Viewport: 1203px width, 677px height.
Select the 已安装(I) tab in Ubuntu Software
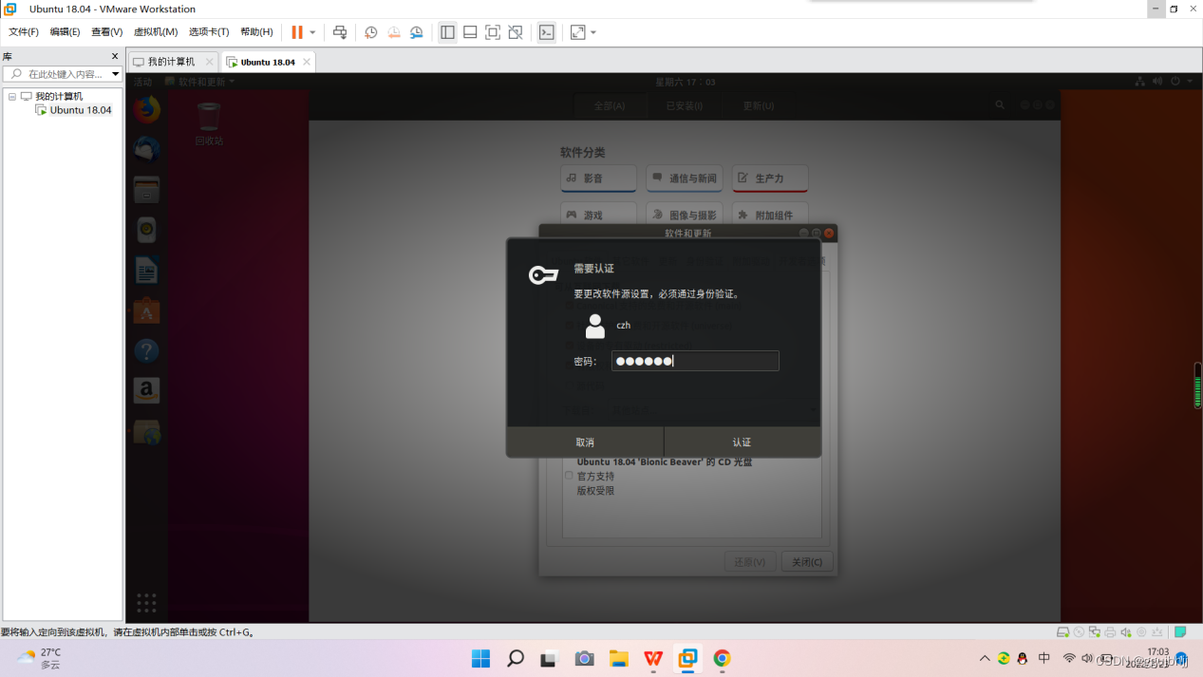click(685, 106)
